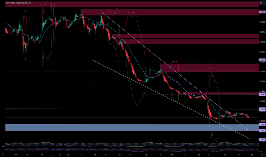Image resolution: width=266 pixels, height=157 pixels.
Task: Click the 0.0000650 price axis value
Action: pyautogui.click(x=262, y=52)
